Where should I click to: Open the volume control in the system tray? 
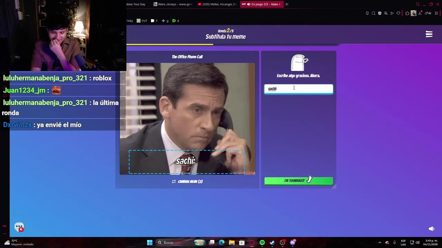(418, 242)
